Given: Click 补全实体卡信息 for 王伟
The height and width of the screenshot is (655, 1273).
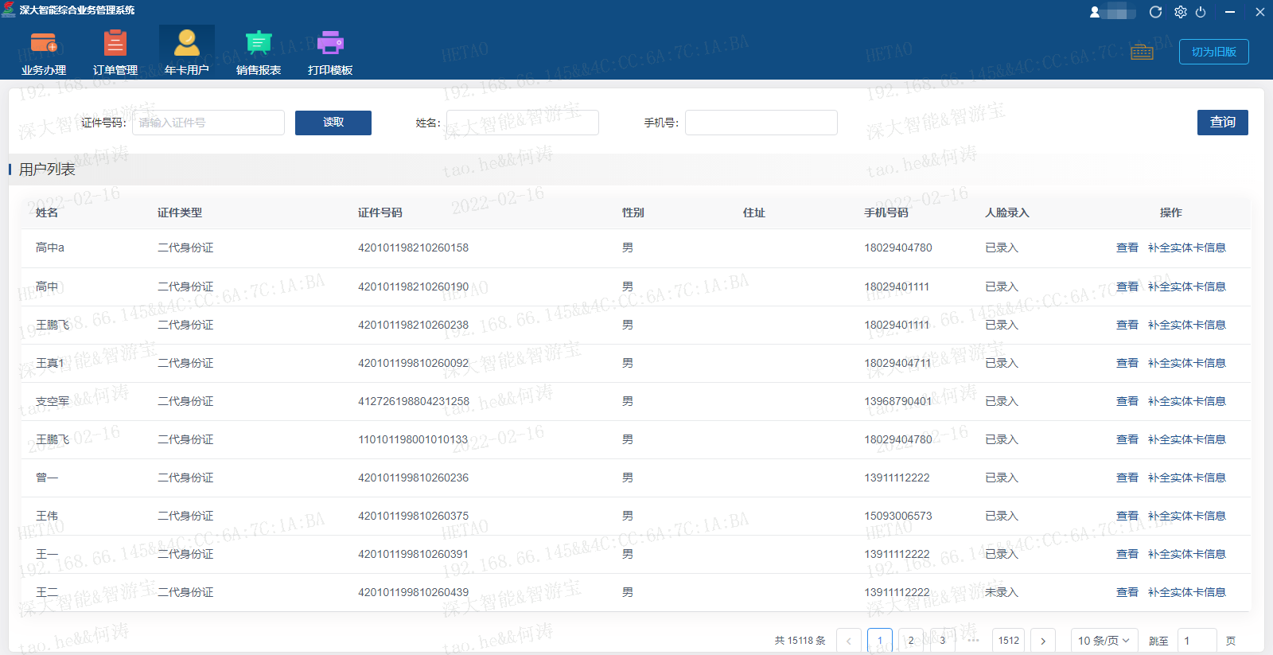Looking at the screenshot, I should 1186,516.
